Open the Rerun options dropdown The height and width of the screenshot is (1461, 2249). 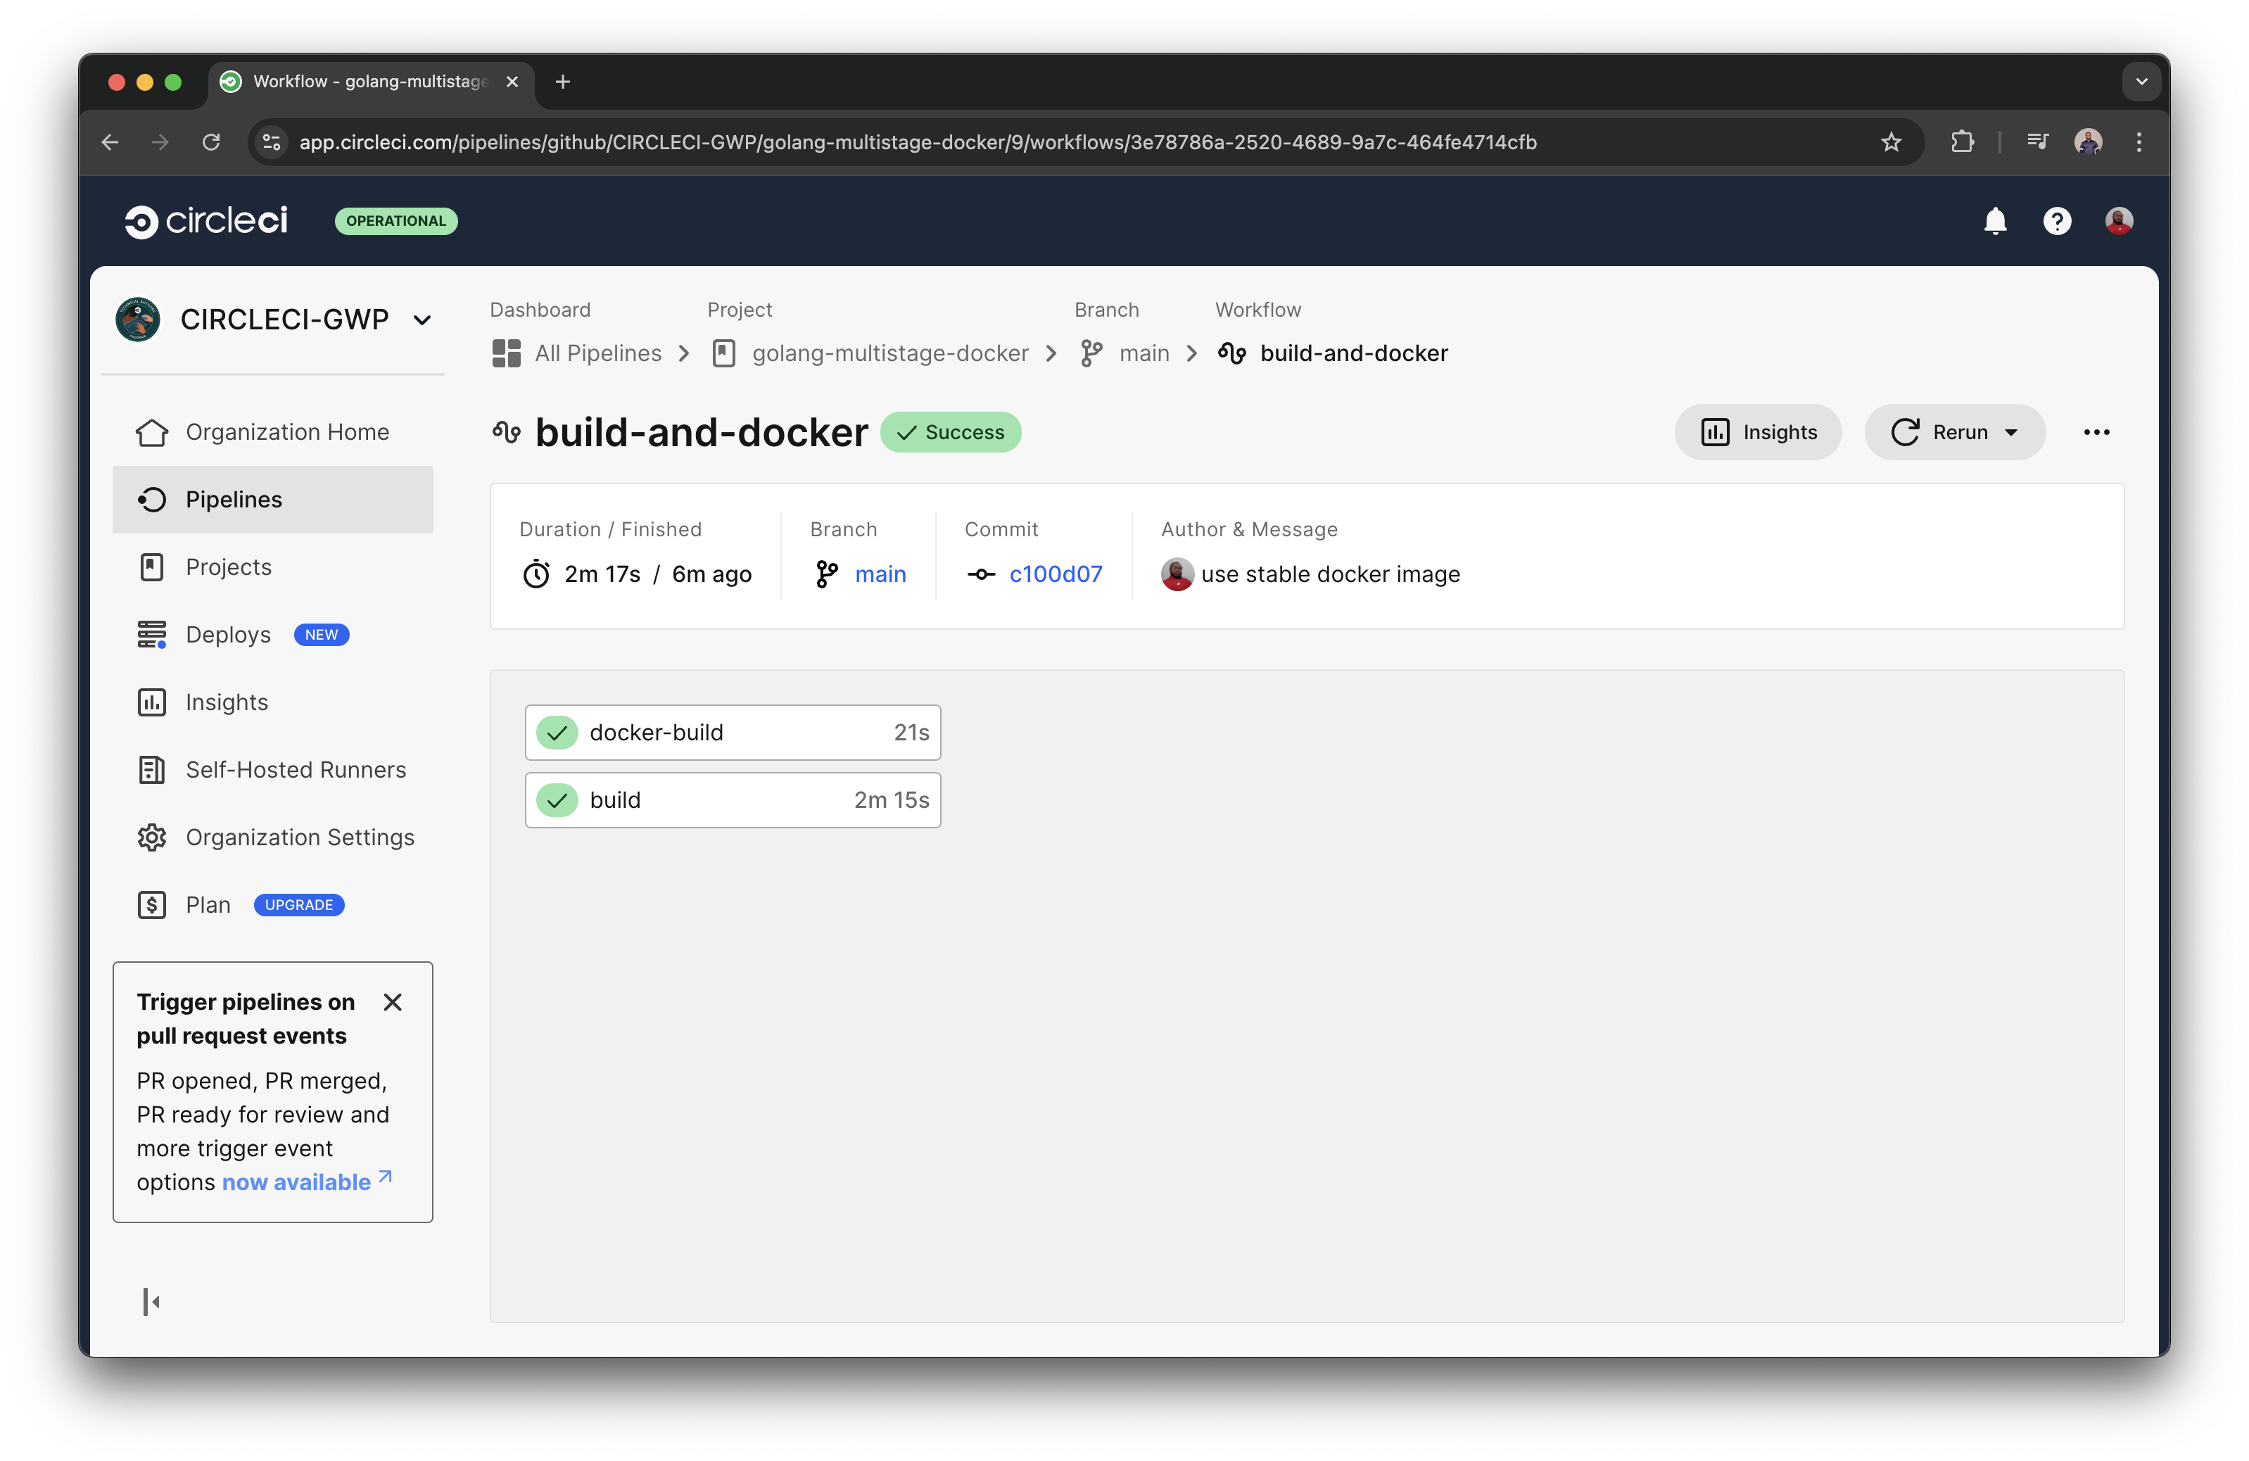click(x=2010, y=432)
